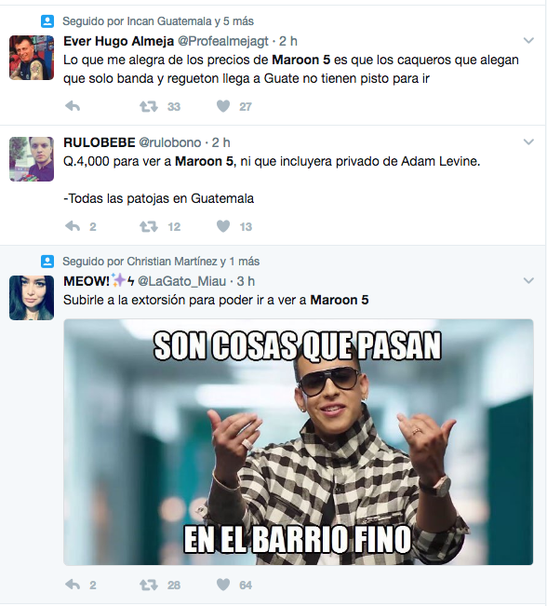Click the follower icon beside 'Seguido por Incan Guatemala'
The image size is (547, 606).
47,21
